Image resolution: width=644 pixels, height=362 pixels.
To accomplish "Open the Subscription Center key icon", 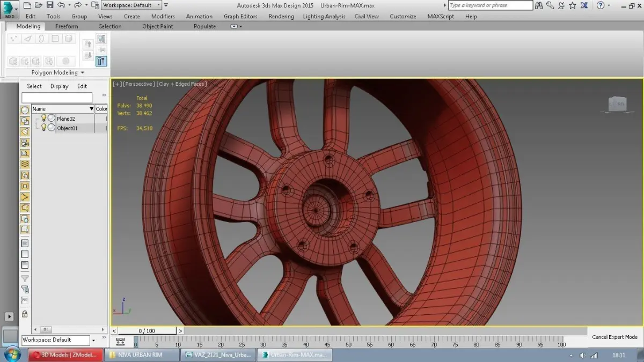I will [x=551, y=5].
